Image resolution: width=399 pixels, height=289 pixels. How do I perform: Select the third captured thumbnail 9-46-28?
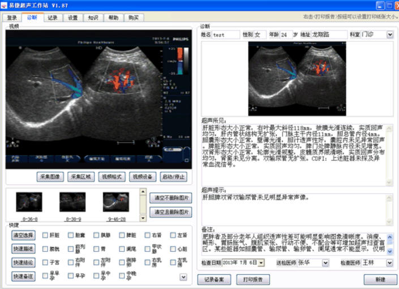[x=116, y=202]
